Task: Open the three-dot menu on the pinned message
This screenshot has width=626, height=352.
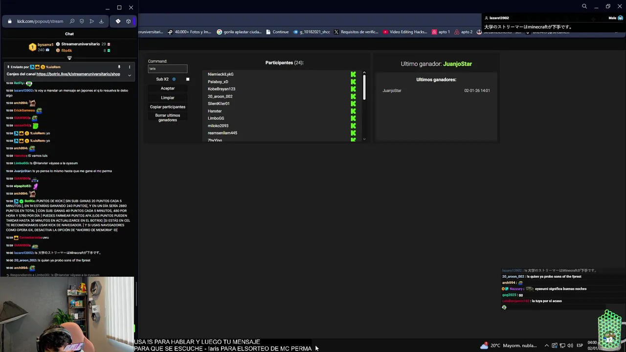Action: [130, 67]
